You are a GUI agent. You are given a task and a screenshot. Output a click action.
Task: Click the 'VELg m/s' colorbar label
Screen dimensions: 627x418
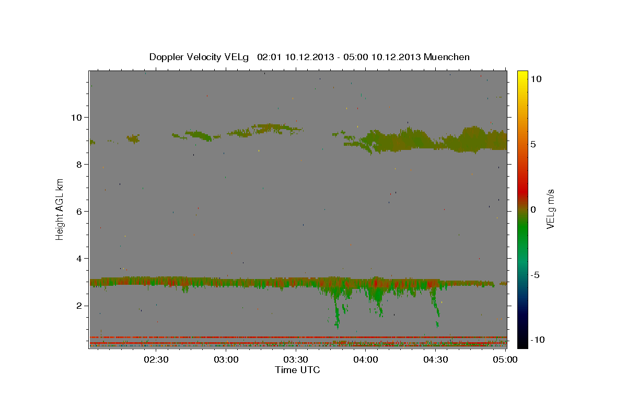[x=550, y=209]
